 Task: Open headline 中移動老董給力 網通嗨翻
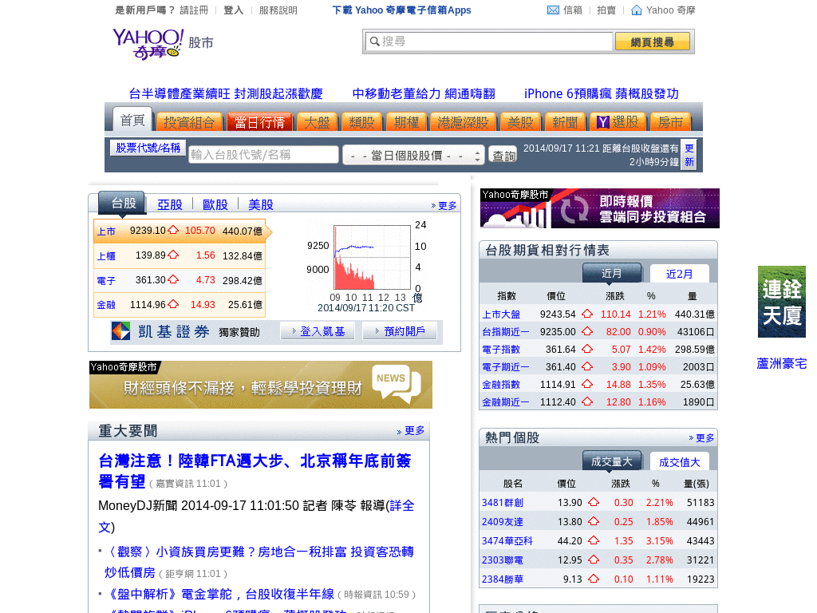(x=424, y=94)
